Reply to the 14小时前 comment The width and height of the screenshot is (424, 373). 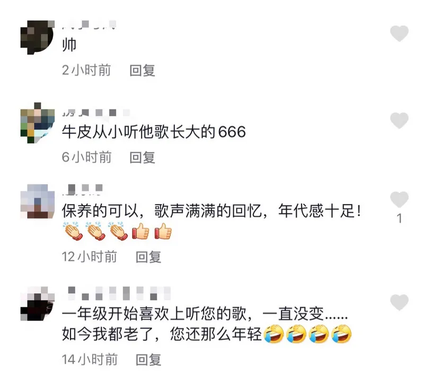coord(148,360)
